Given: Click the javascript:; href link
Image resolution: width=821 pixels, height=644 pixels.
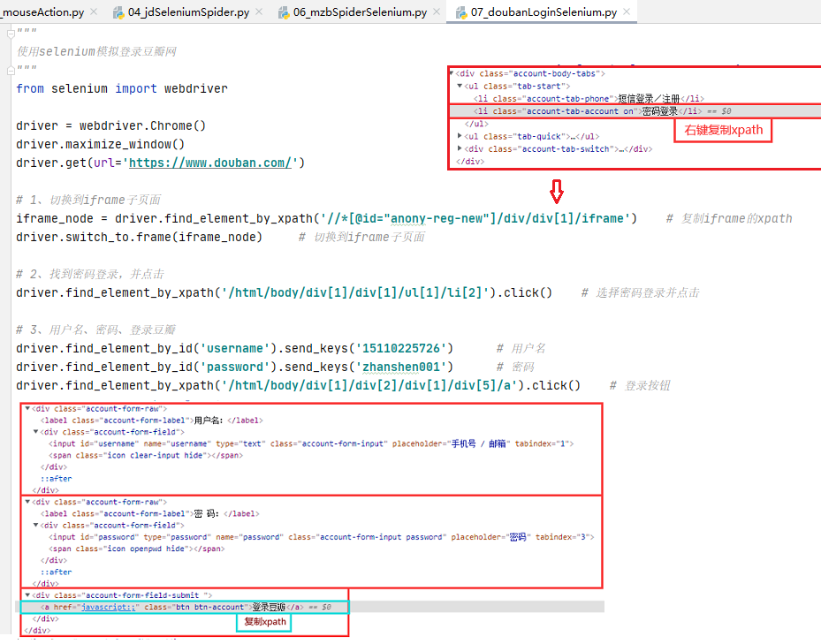Looking at the screenshot, I should (109, 608).
